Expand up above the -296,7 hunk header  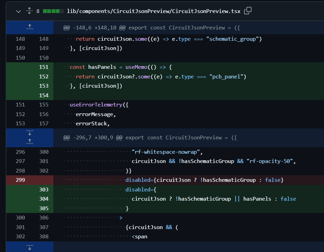click(x=29, y=142)
